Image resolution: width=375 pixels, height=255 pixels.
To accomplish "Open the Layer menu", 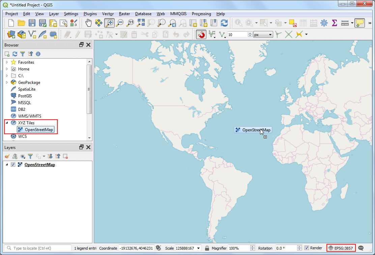I will (x=54, y=14).
